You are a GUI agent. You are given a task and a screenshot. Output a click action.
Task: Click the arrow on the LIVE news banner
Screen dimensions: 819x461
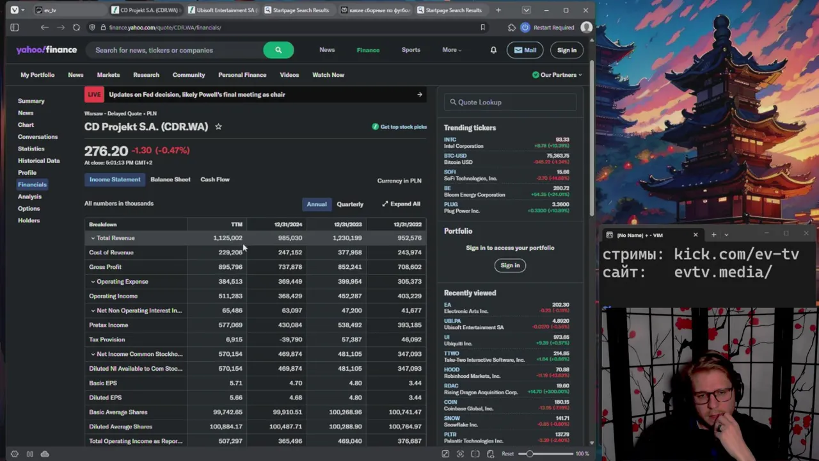pyautogui.click(x=420, y=95)
